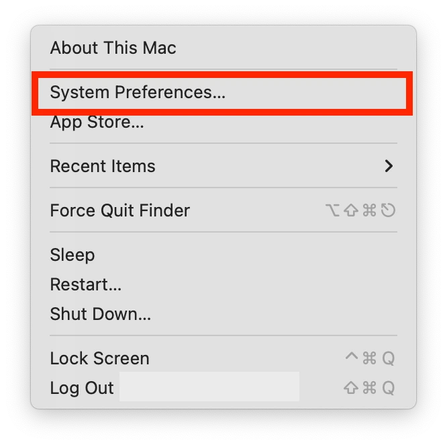Click the blurred username after Log Out
This screenshot has width=447, height=445.
tap(209, 387)
